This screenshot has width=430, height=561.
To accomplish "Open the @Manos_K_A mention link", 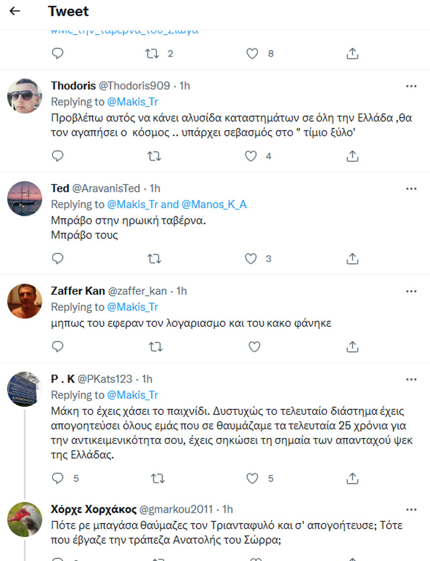I will [x=215, y=204].
